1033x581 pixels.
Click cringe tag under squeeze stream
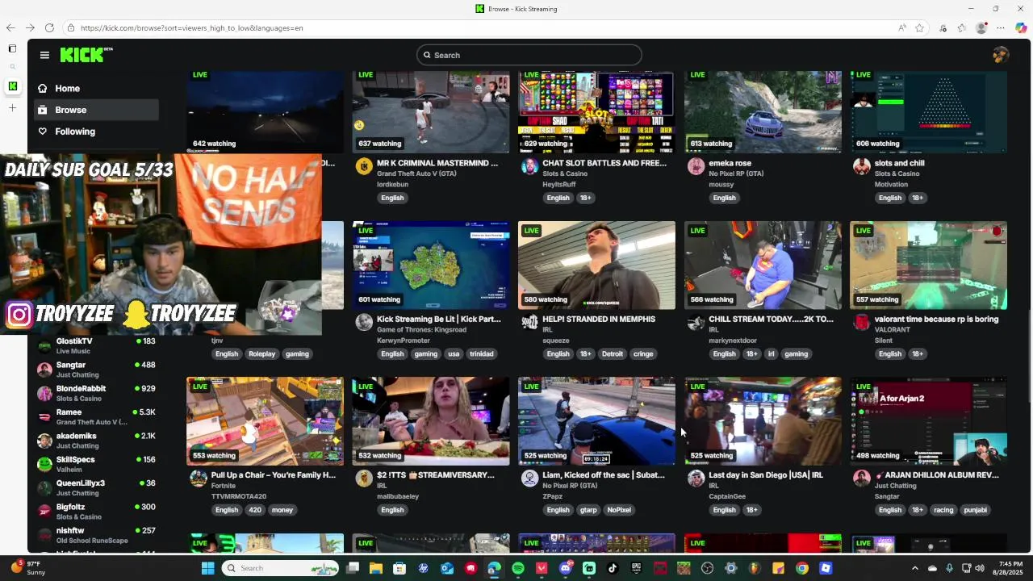coord(643,353)
